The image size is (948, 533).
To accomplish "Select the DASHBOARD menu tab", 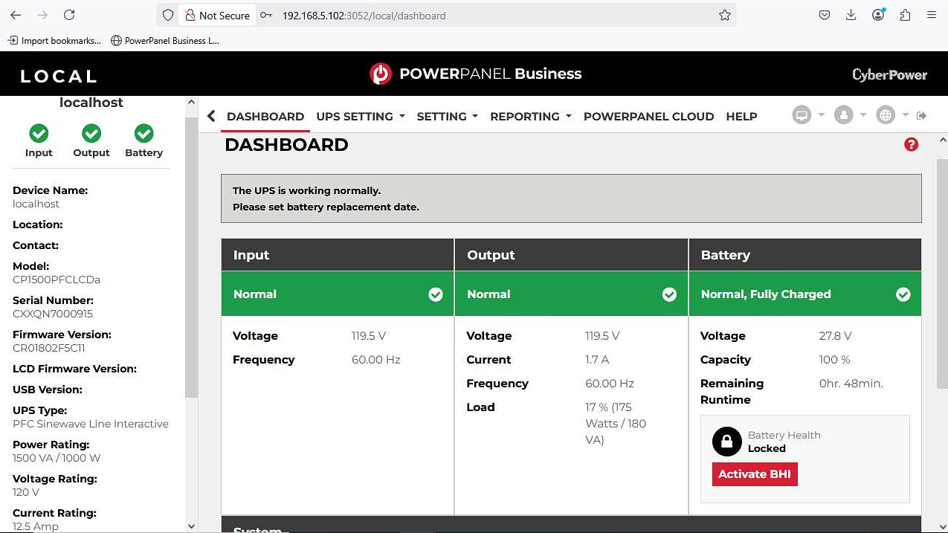I will [265, 117].
